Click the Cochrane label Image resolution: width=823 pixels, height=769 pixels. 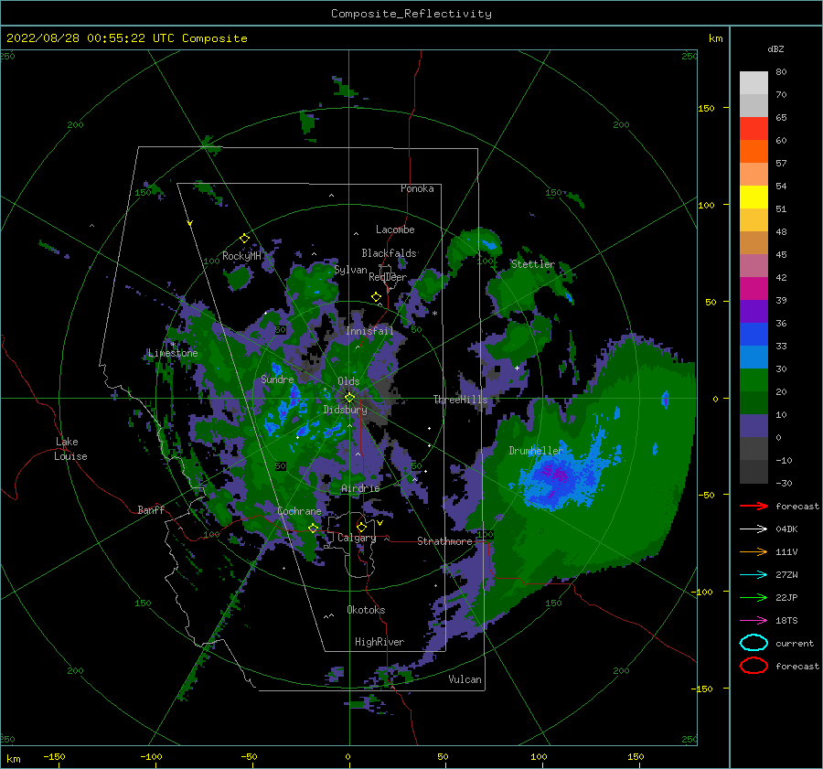[x=299, y=511]
